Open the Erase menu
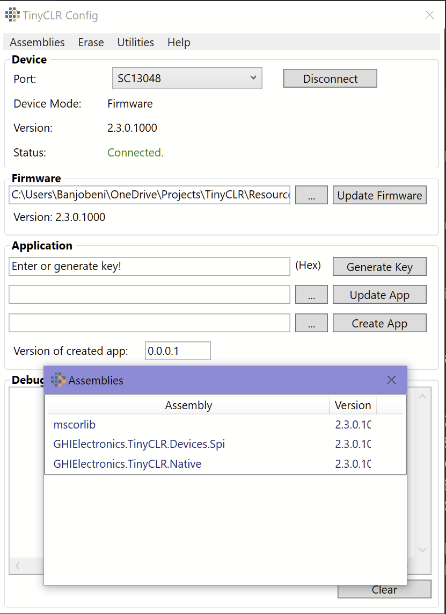Image resolution: width=446 pixels, height=614 pixels. tap(91, 42)
